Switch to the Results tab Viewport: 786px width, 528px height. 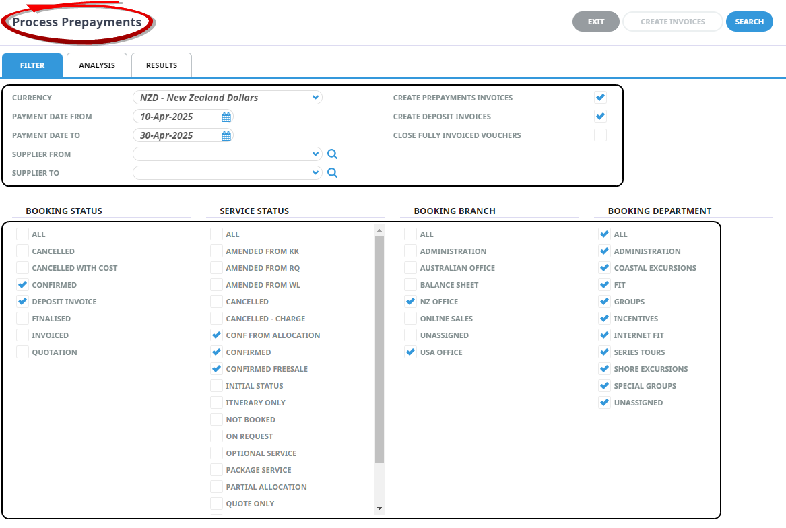[x=162, y=65]
